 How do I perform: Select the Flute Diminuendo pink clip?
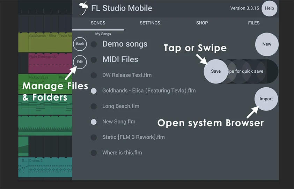[x=50, y=63]
